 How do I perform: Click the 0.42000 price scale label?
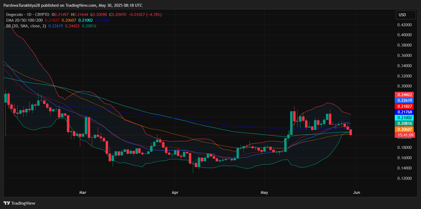[404, 25]
